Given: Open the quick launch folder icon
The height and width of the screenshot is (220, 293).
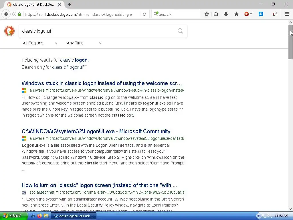Looking at the screenshot, I should click(46, 216).
